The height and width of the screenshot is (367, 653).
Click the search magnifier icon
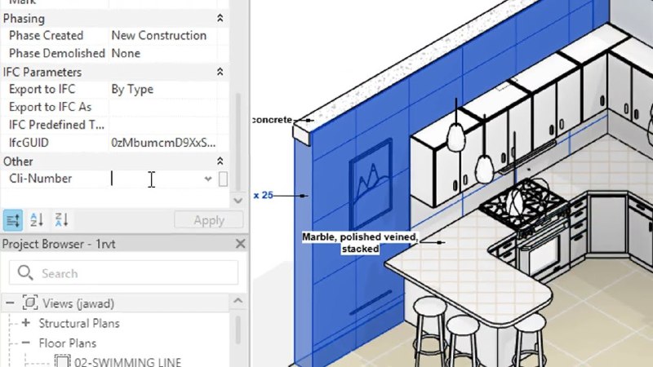point(25,273)
